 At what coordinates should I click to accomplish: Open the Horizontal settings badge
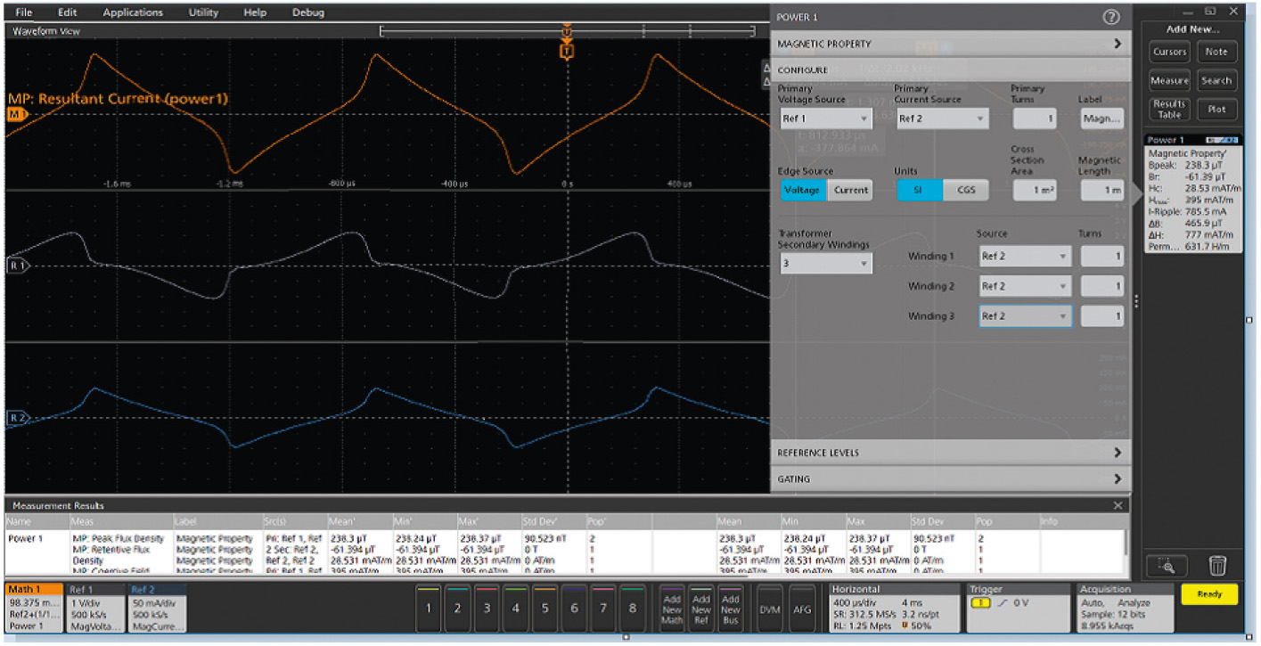point(894,608)
